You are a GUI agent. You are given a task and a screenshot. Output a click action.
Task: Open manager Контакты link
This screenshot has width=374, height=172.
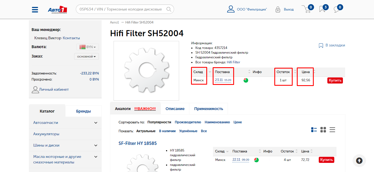pyautogui.click(x=71, y=38)
